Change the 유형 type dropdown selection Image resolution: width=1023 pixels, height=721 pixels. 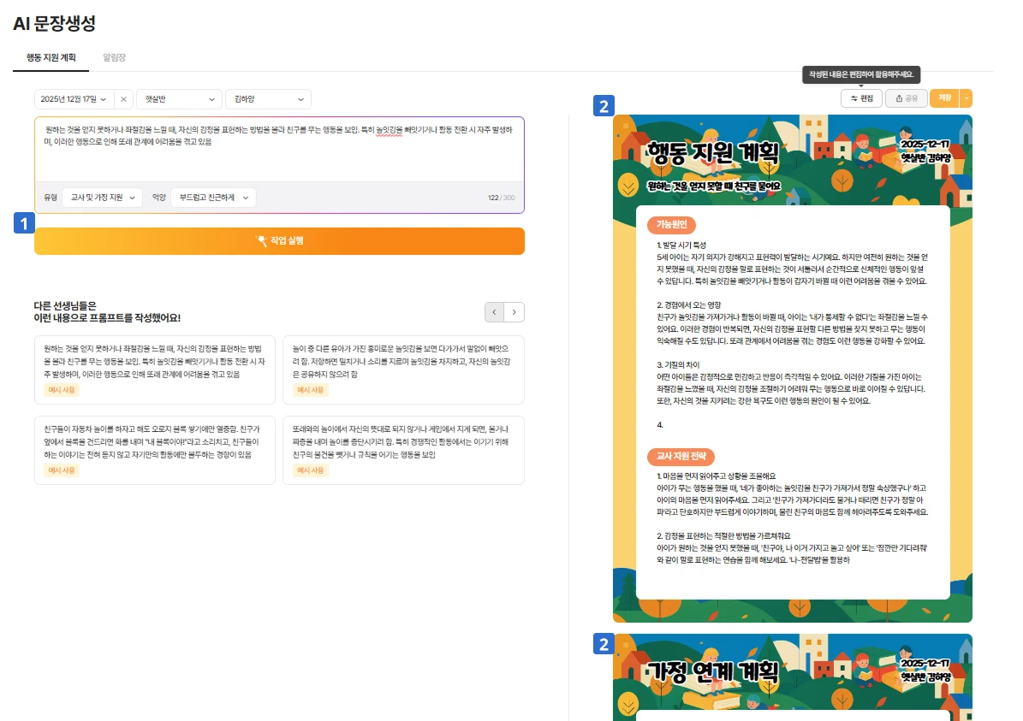102,198
